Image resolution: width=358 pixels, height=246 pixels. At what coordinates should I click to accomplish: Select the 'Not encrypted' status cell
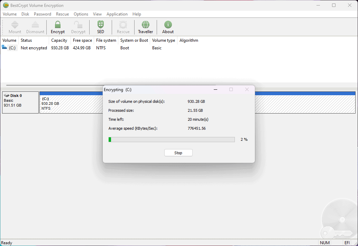(34, 48)
